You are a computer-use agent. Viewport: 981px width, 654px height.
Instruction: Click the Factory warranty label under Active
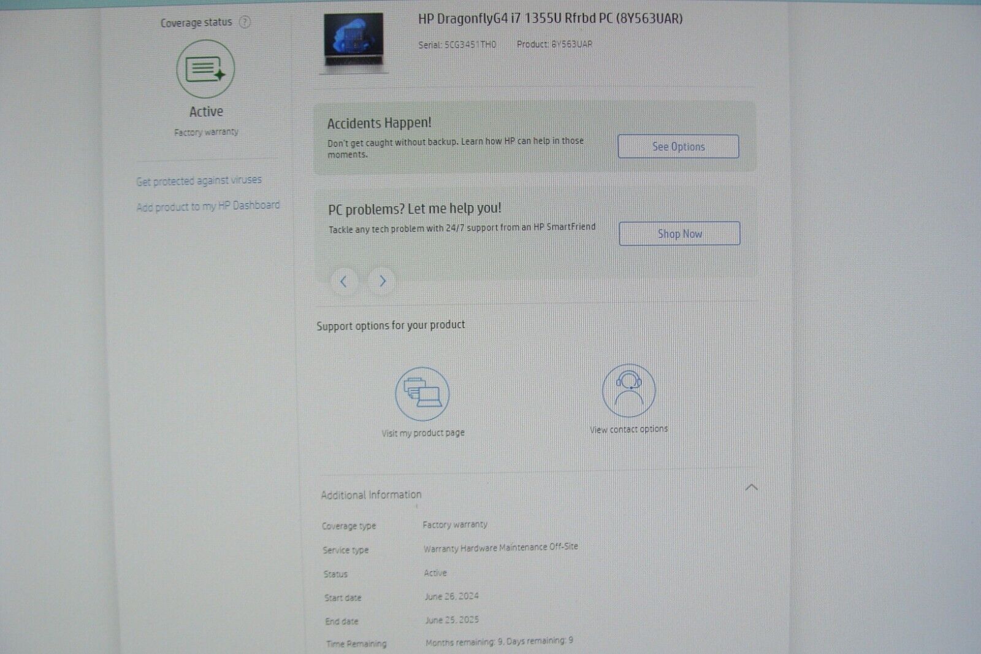[x=206, y=132]
